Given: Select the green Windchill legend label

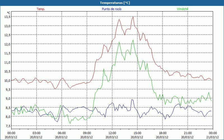Looking at the screenshot, I should [x=183, y=9].
